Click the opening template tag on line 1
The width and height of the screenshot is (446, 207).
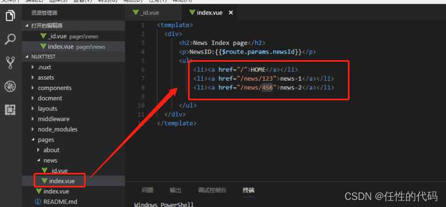tap(175, 25)
